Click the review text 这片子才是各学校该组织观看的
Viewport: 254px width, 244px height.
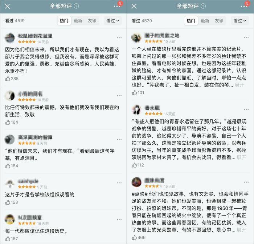pos(40,195)
